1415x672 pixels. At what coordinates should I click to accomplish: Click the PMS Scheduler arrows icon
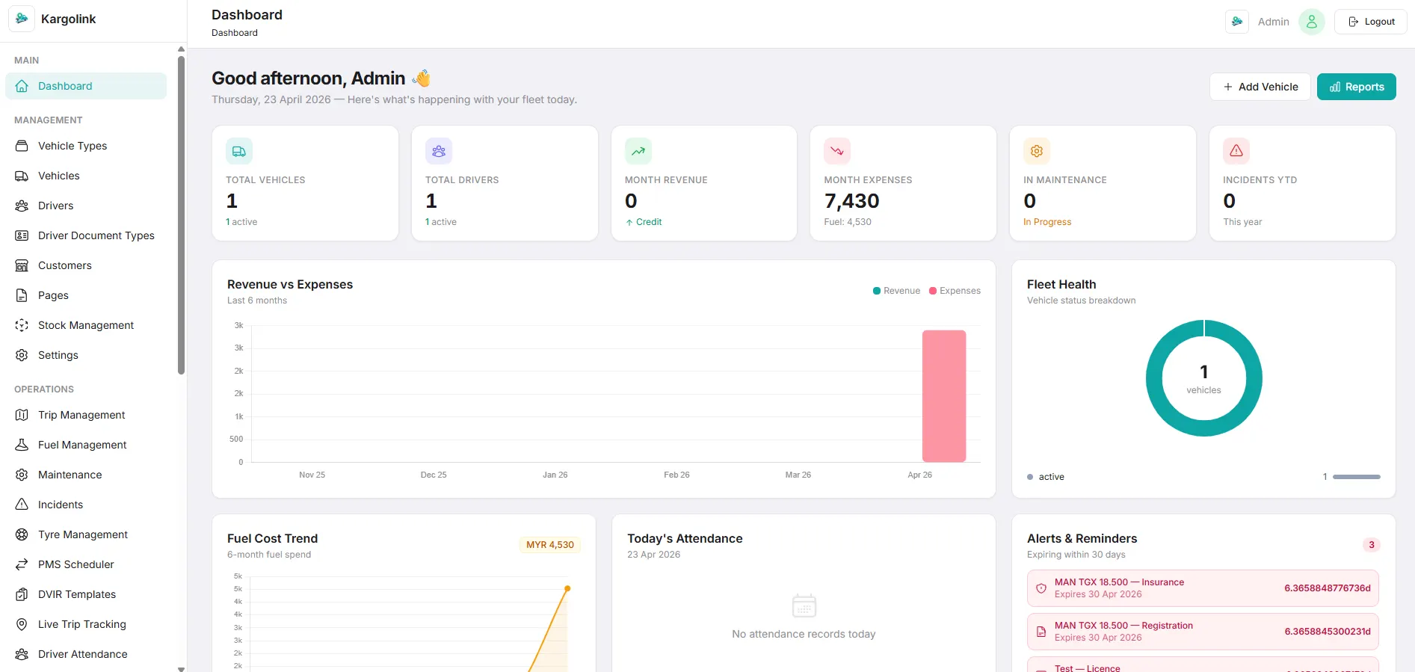coord(22,564)
